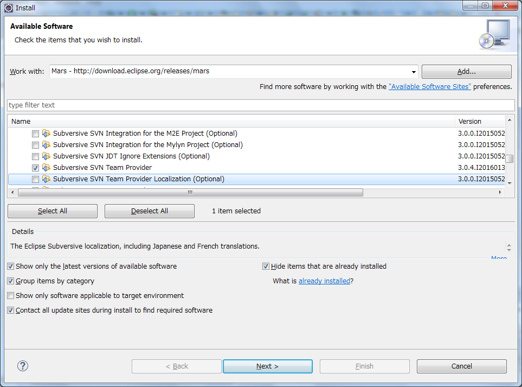Click the software list's up scroll arrow
522x387 pixels.
[x=510, y=119]
